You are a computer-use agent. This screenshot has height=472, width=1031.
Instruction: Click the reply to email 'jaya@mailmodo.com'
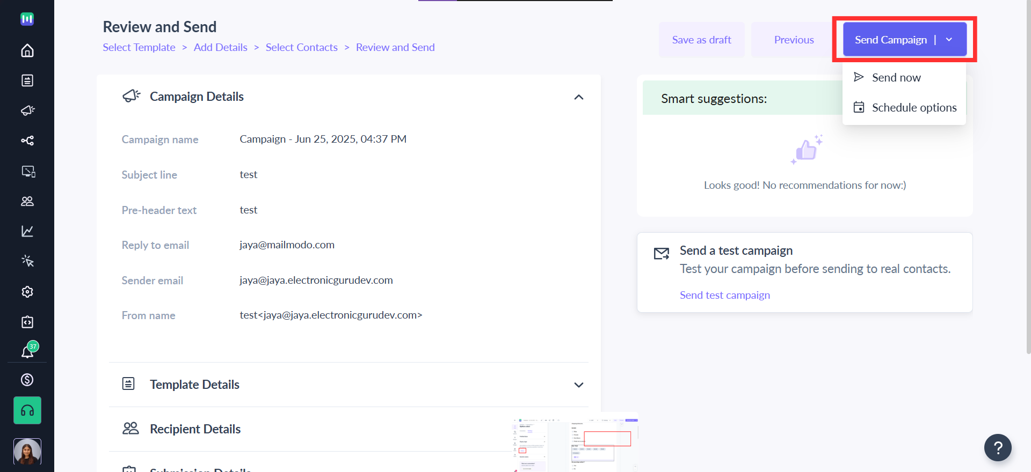(x=287, y=245)
